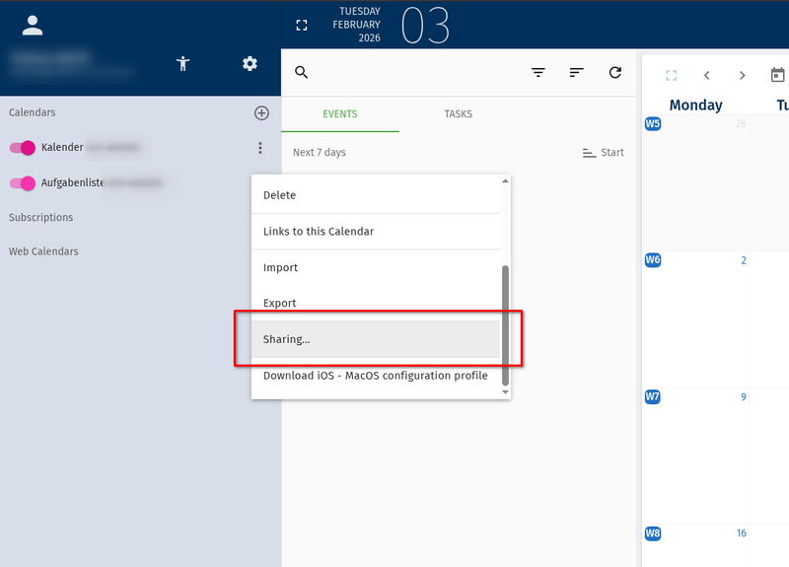Open the sort options icon in toolbar
This screenshot has height=567, width=789.
pyautogui.click(x=577, y=73)
